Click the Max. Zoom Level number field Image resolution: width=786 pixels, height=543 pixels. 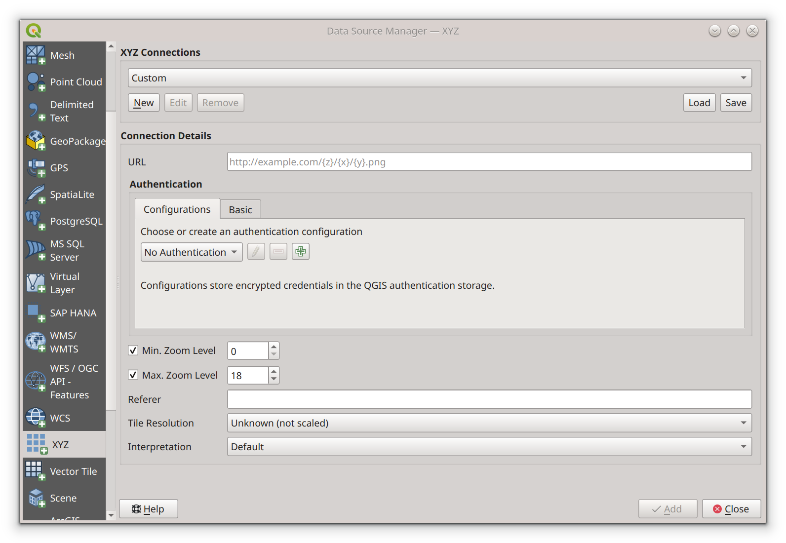tap(248, 376)
